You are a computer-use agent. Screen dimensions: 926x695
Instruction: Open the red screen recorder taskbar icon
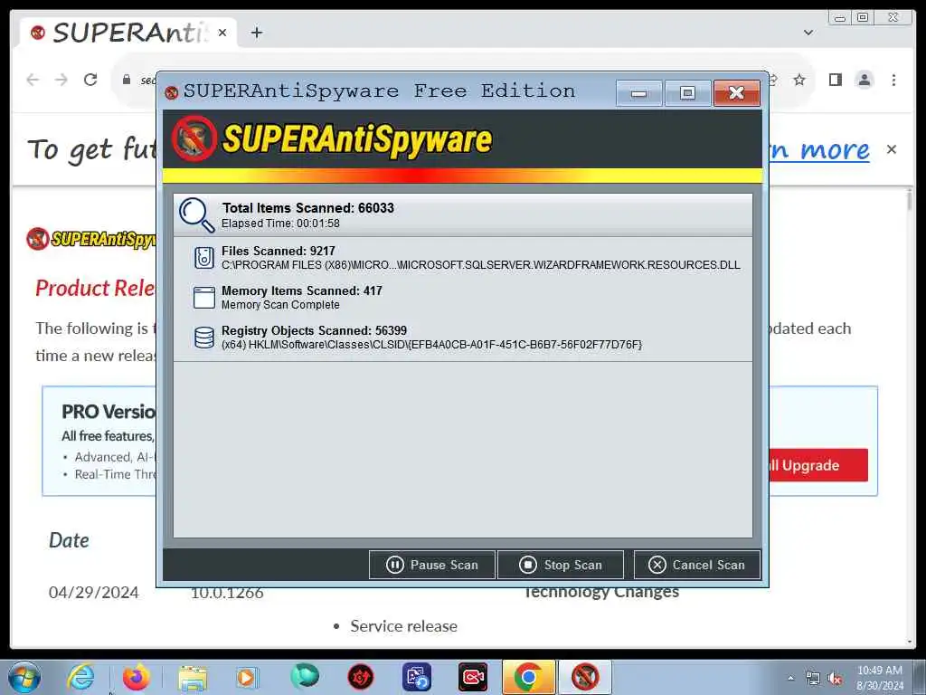point(472,677)
